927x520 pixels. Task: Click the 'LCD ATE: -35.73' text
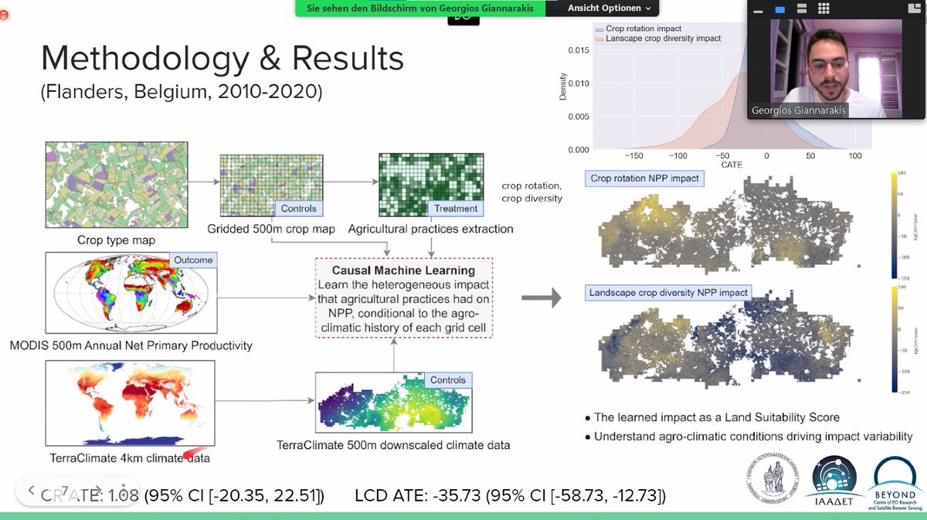click(x=418, y=495)
